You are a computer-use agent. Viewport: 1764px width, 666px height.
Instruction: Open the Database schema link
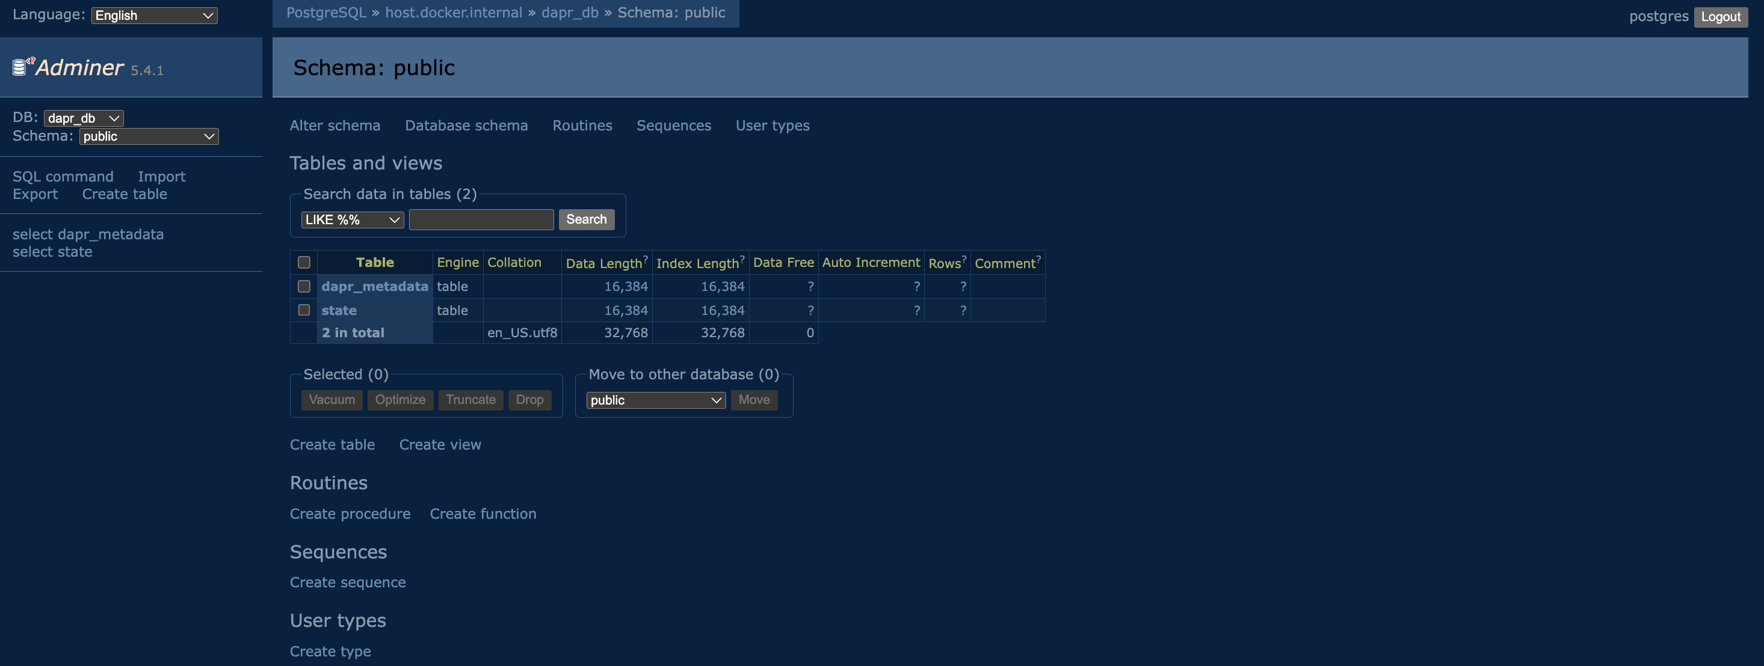466,125
